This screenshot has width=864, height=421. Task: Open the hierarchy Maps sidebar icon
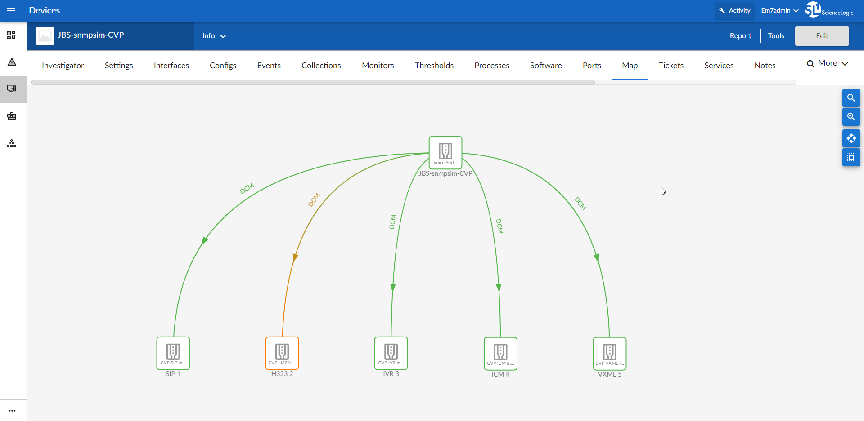tap(12, 143)
